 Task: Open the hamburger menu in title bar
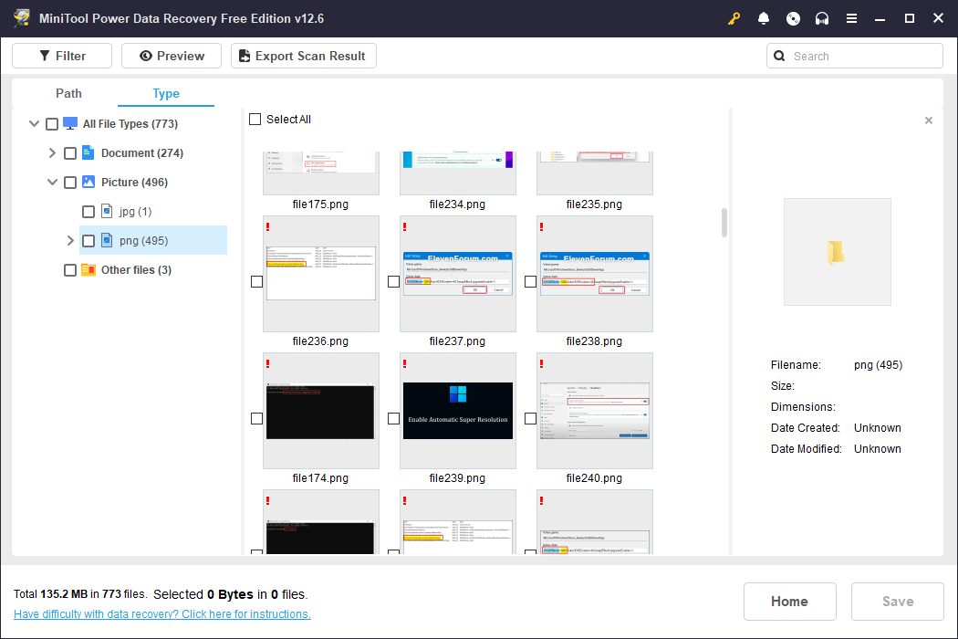pos(851,18)
